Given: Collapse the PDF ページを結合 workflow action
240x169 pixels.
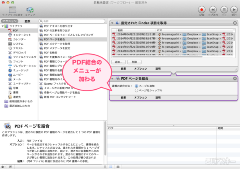Looking at the screenshot, I should pyautogui.click(x=112, y=79).
